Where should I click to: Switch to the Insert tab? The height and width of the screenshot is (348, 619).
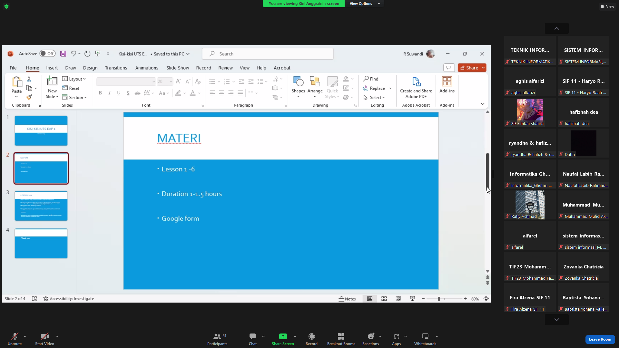pyautogui.click(x=52, y=68)
